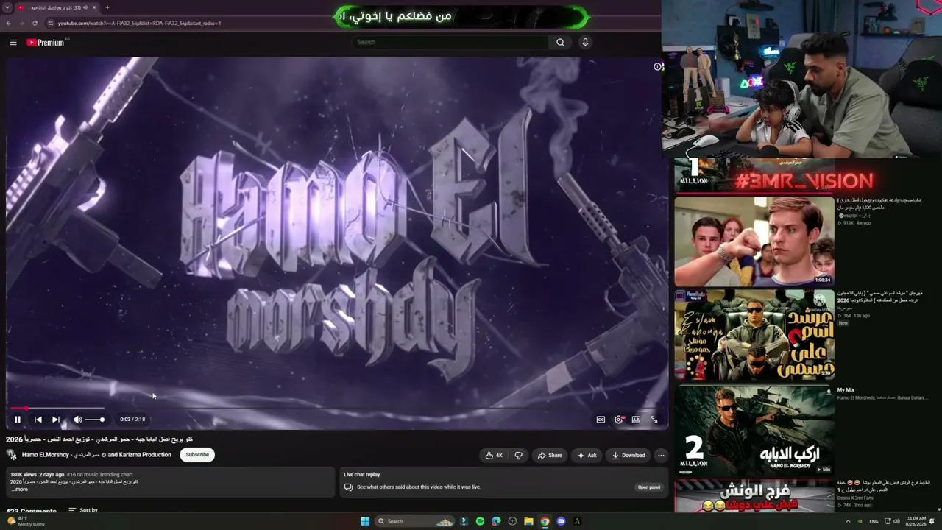Image resolution: width=942 pixels, height=530 pixels.
Task: Open the weather widget on the taskbar
Action: [26, 521]
